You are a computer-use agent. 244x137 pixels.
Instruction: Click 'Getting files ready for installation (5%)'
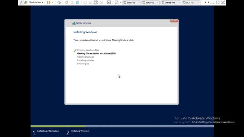tap(96, 53)
